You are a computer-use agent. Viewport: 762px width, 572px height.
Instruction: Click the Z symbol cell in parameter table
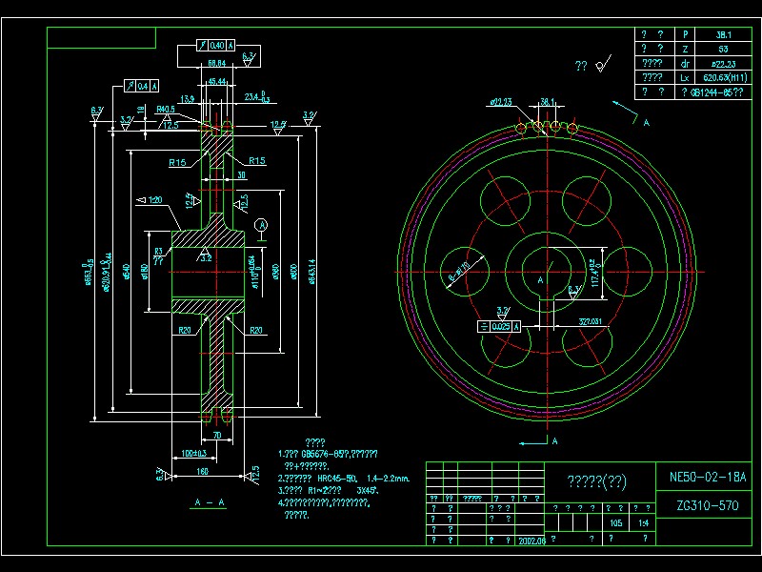pyautogui.click(x=685, y=50)
